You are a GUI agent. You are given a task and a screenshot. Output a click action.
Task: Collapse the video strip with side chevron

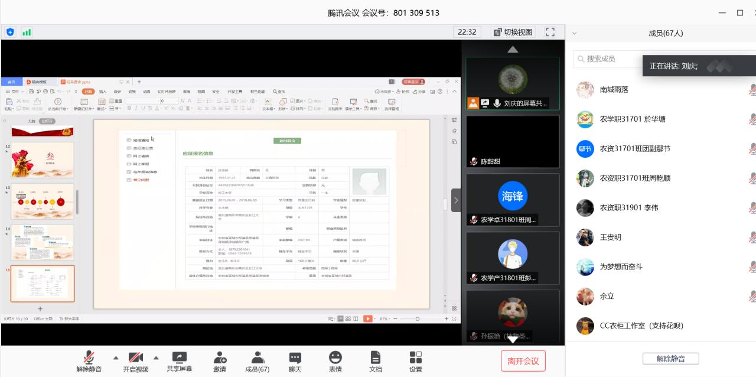pyautogui.click(x=456, y=200)
